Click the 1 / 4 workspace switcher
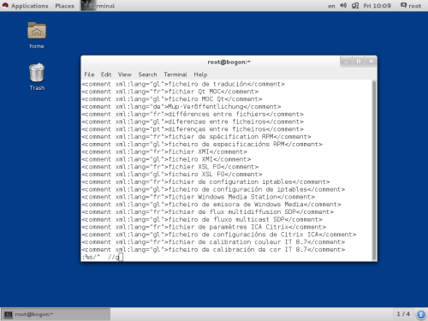The height and width of the screenshot is (321, 428). coord(403,314)
